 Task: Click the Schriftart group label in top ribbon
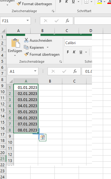click(84, 11)
